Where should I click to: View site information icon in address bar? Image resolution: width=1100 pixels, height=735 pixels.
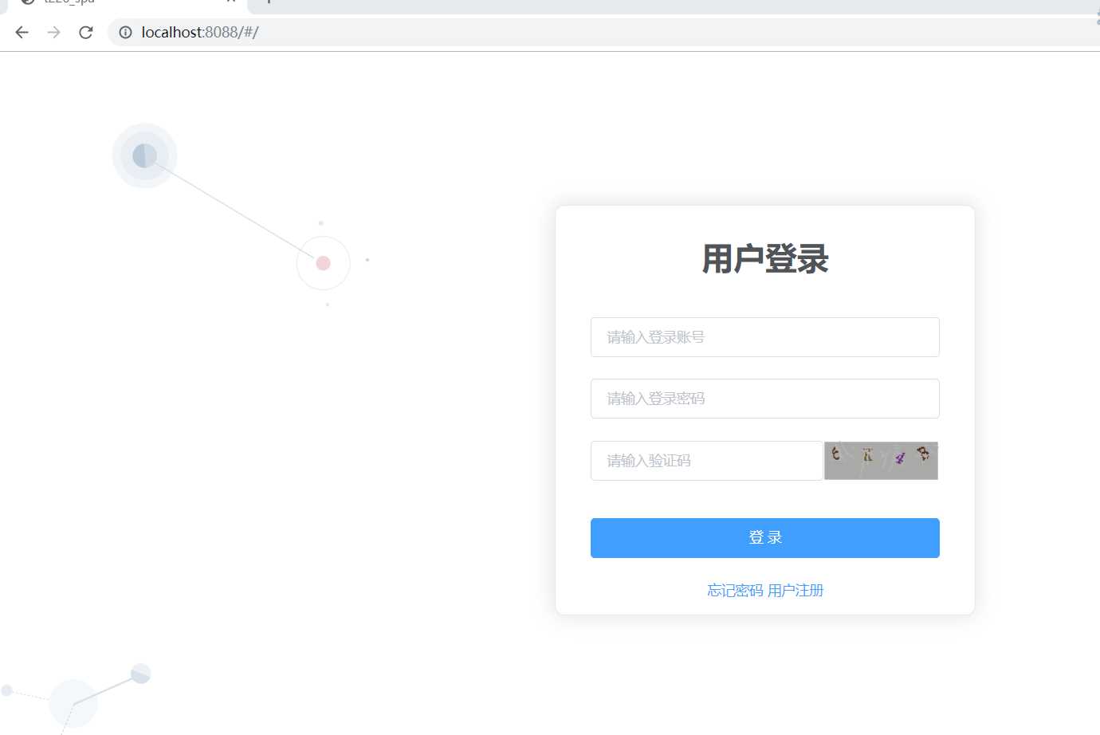[x=125, y=32]
